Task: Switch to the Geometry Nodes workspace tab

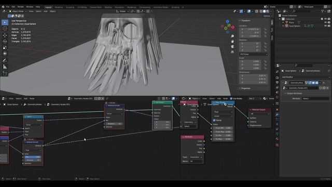Action: [x=161, y=7]
